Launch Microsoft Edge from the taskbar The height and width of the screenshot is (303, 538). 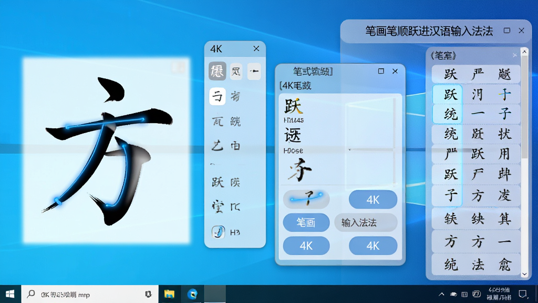[x=192, y=294]
